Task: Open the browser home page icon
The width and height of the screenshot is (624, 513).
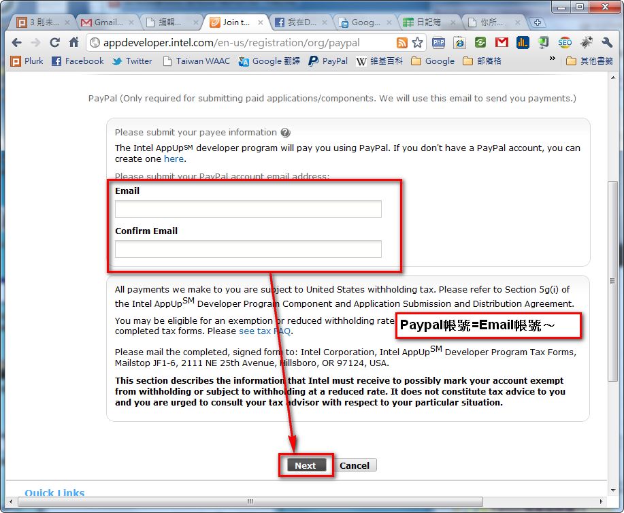Action: (x=74, y=42)
